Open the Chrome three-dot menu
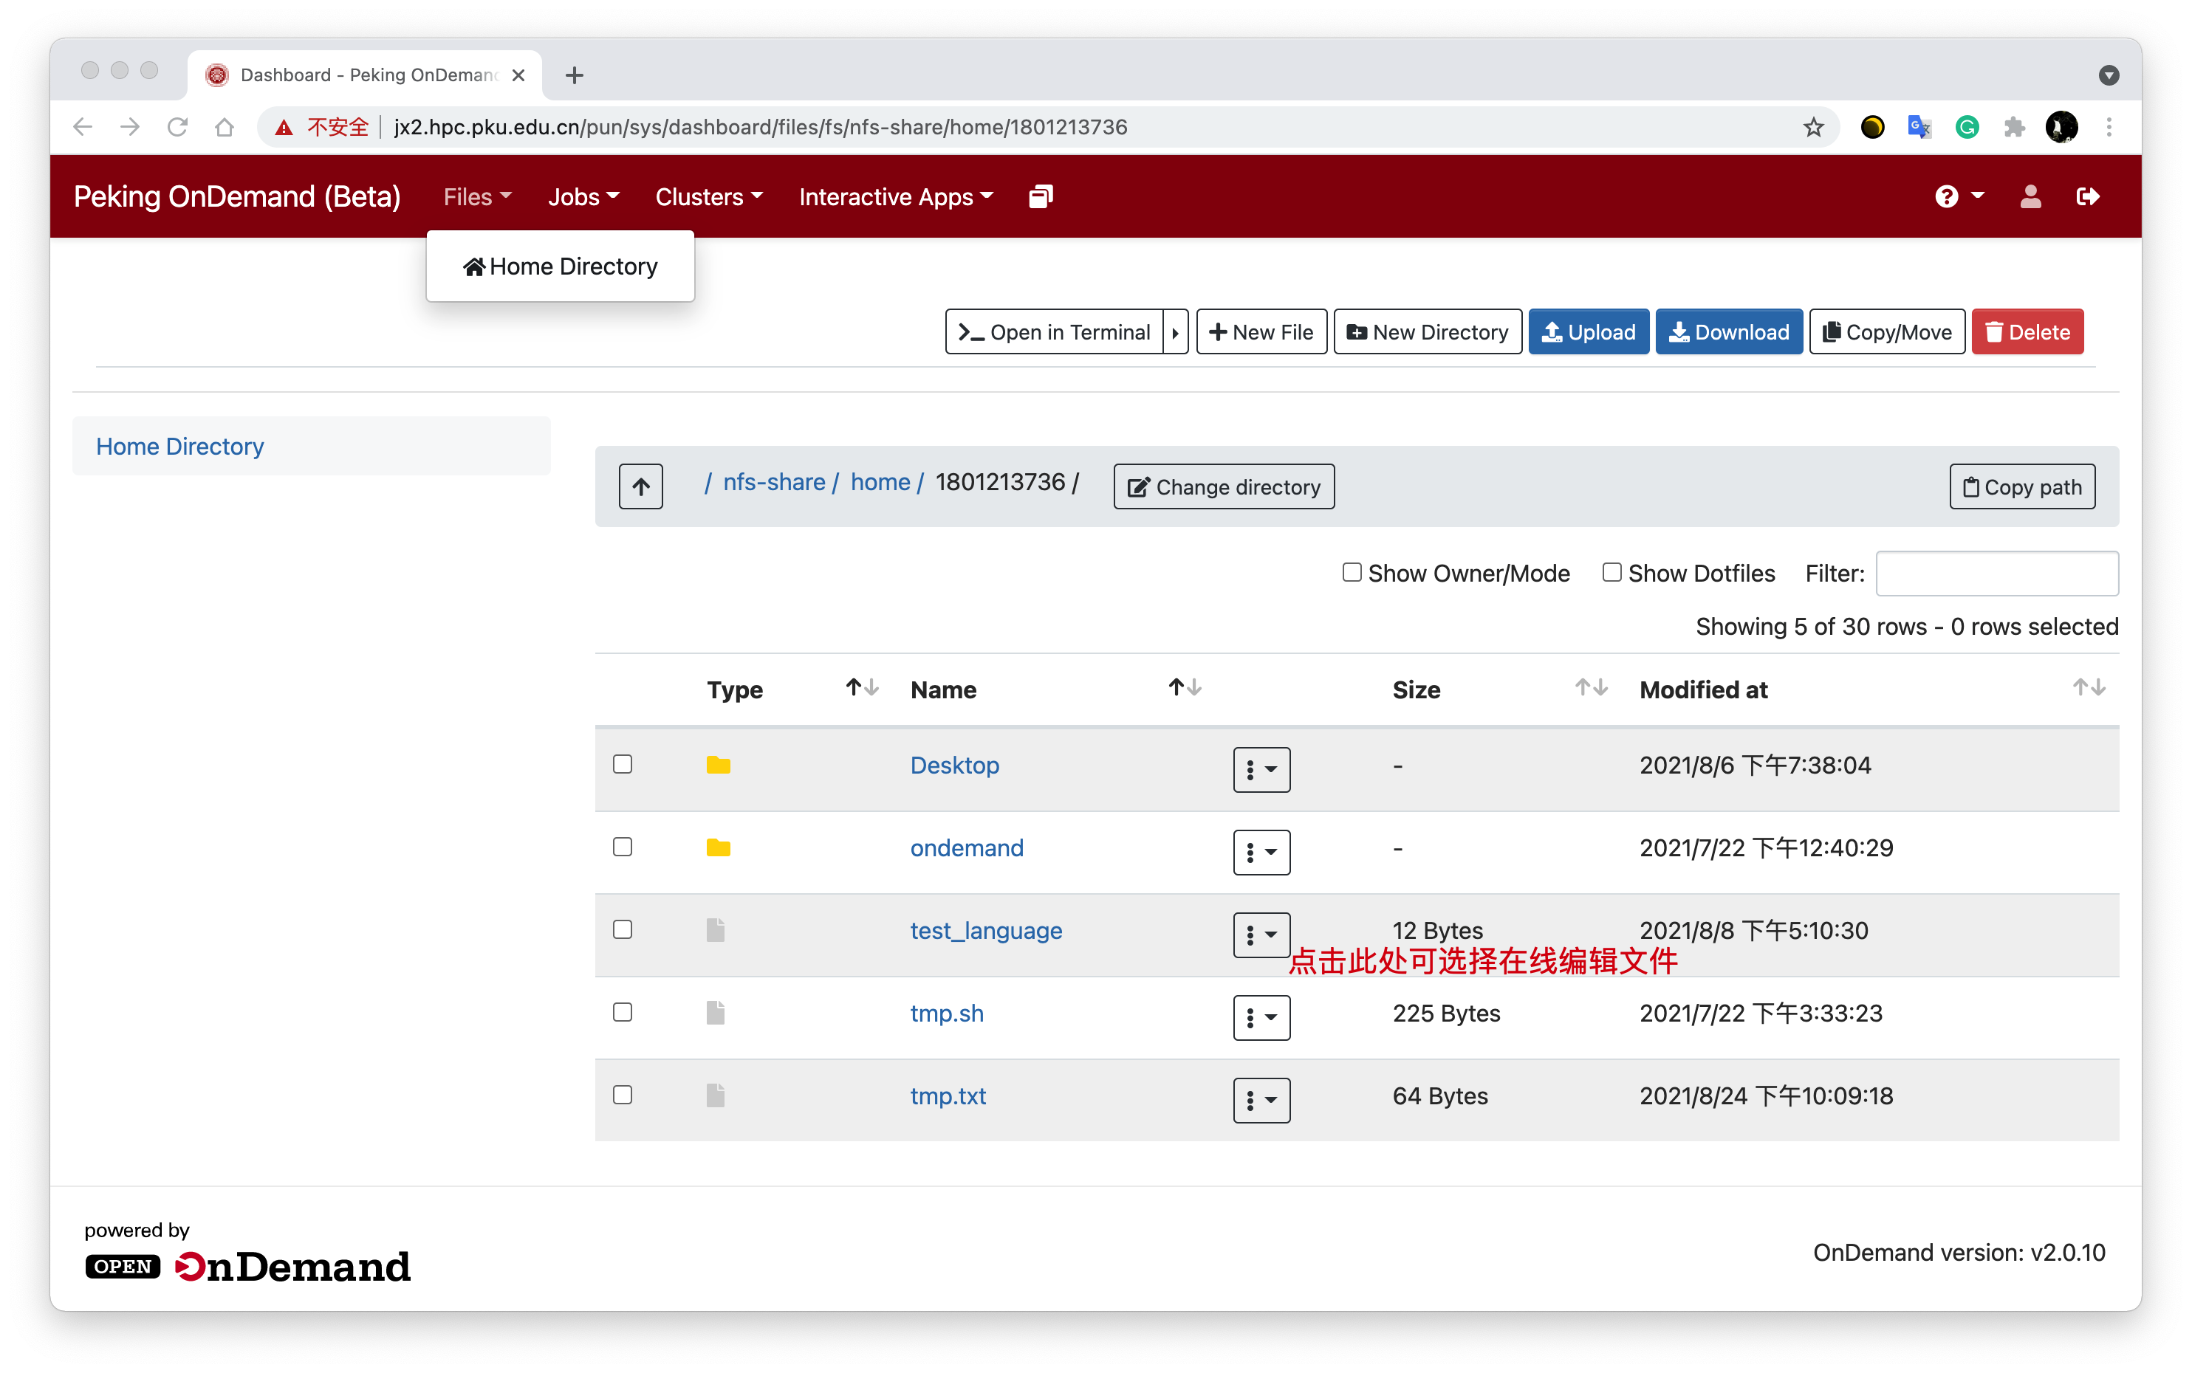 click(2109, 127)
